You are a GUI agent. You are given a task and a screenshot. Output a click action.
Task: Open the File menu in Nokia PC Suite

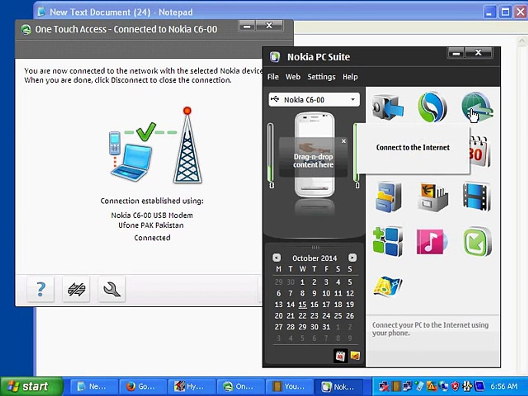pos(273,77)
